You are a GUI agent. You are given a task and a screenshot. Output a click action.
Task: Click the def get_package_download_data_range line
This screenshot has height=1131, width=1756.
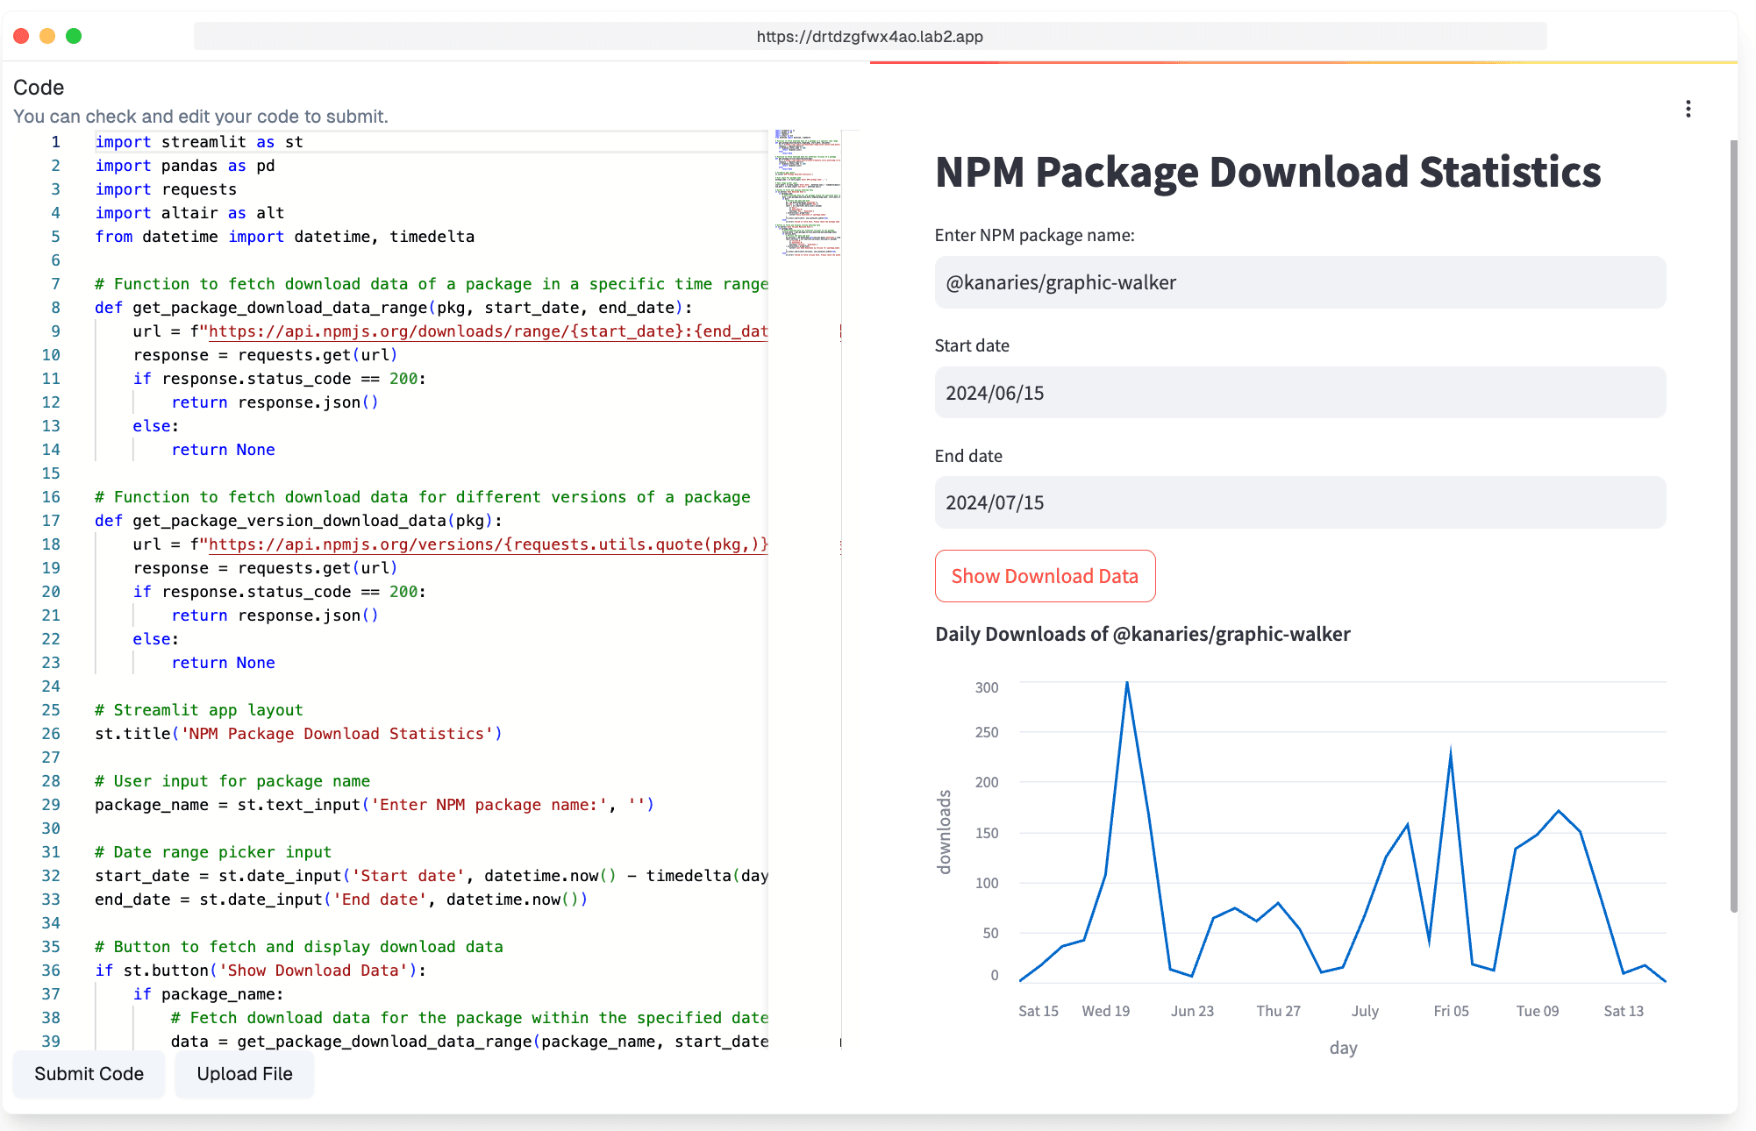(394, 308)
